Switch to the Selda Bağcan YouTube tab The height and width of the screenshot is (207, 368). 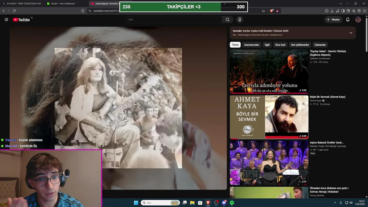pos(104,3)
